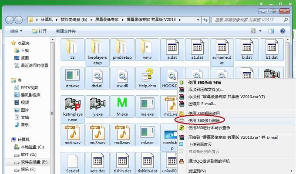Click the Back navigation button

pos(10,20)
